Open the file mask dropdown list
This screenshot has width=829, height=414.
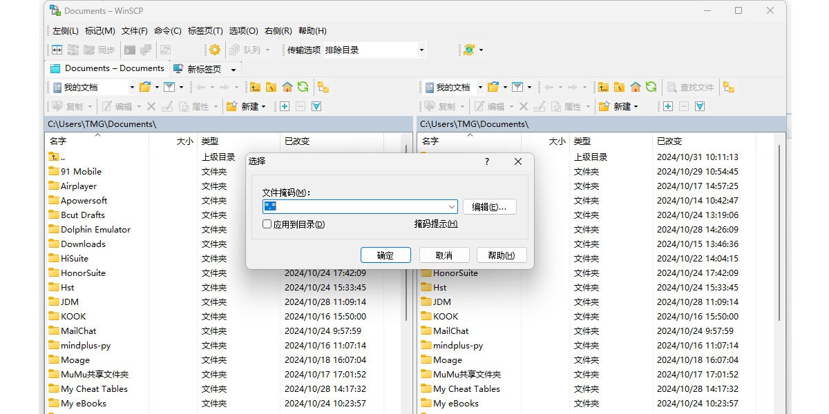452,206
